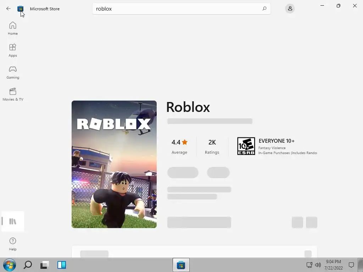Click the ESRB 10+ rating badge

point(246,146)
